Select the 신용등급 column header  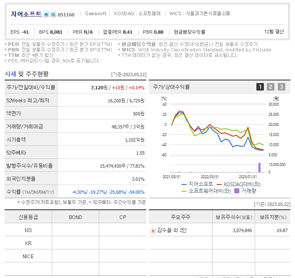28,217
